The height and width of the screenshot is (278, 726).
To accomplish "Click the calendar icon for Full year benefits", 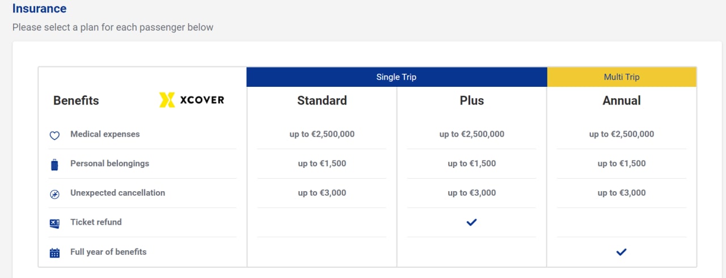I will (54, 253).
